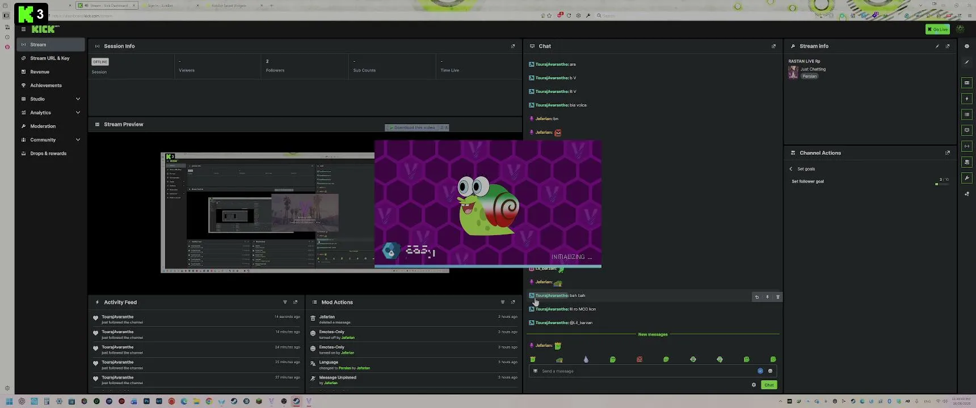976x408 pixels.
Task: Click TourajAvaranthe username in 'bia voice' message
Action: (x=552, y=105)
